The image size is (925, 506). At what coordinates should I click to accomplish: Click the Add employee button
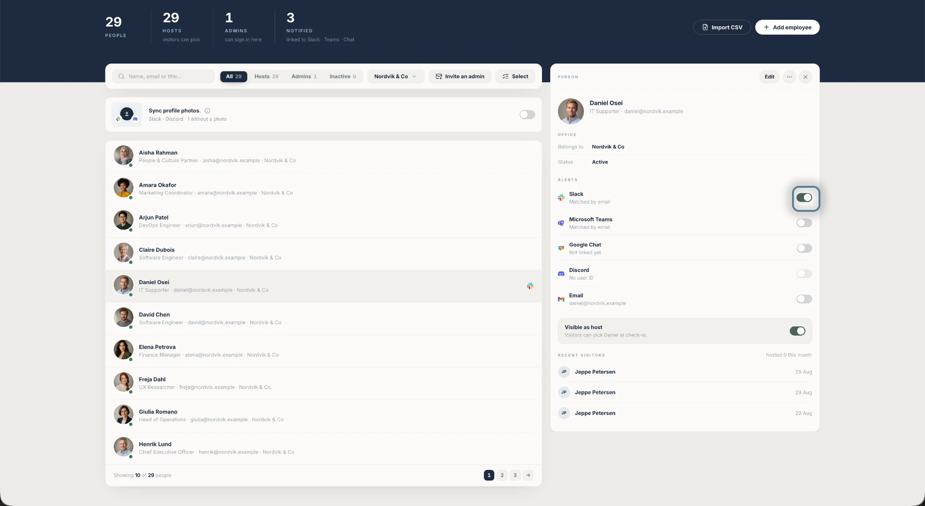(x=787, y=27)
